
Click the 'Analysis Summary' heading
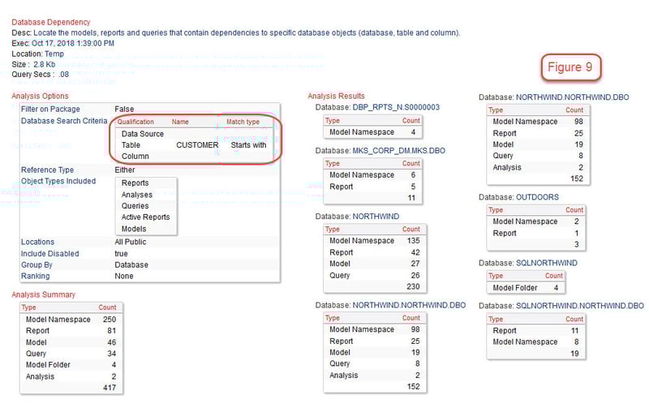44,294
